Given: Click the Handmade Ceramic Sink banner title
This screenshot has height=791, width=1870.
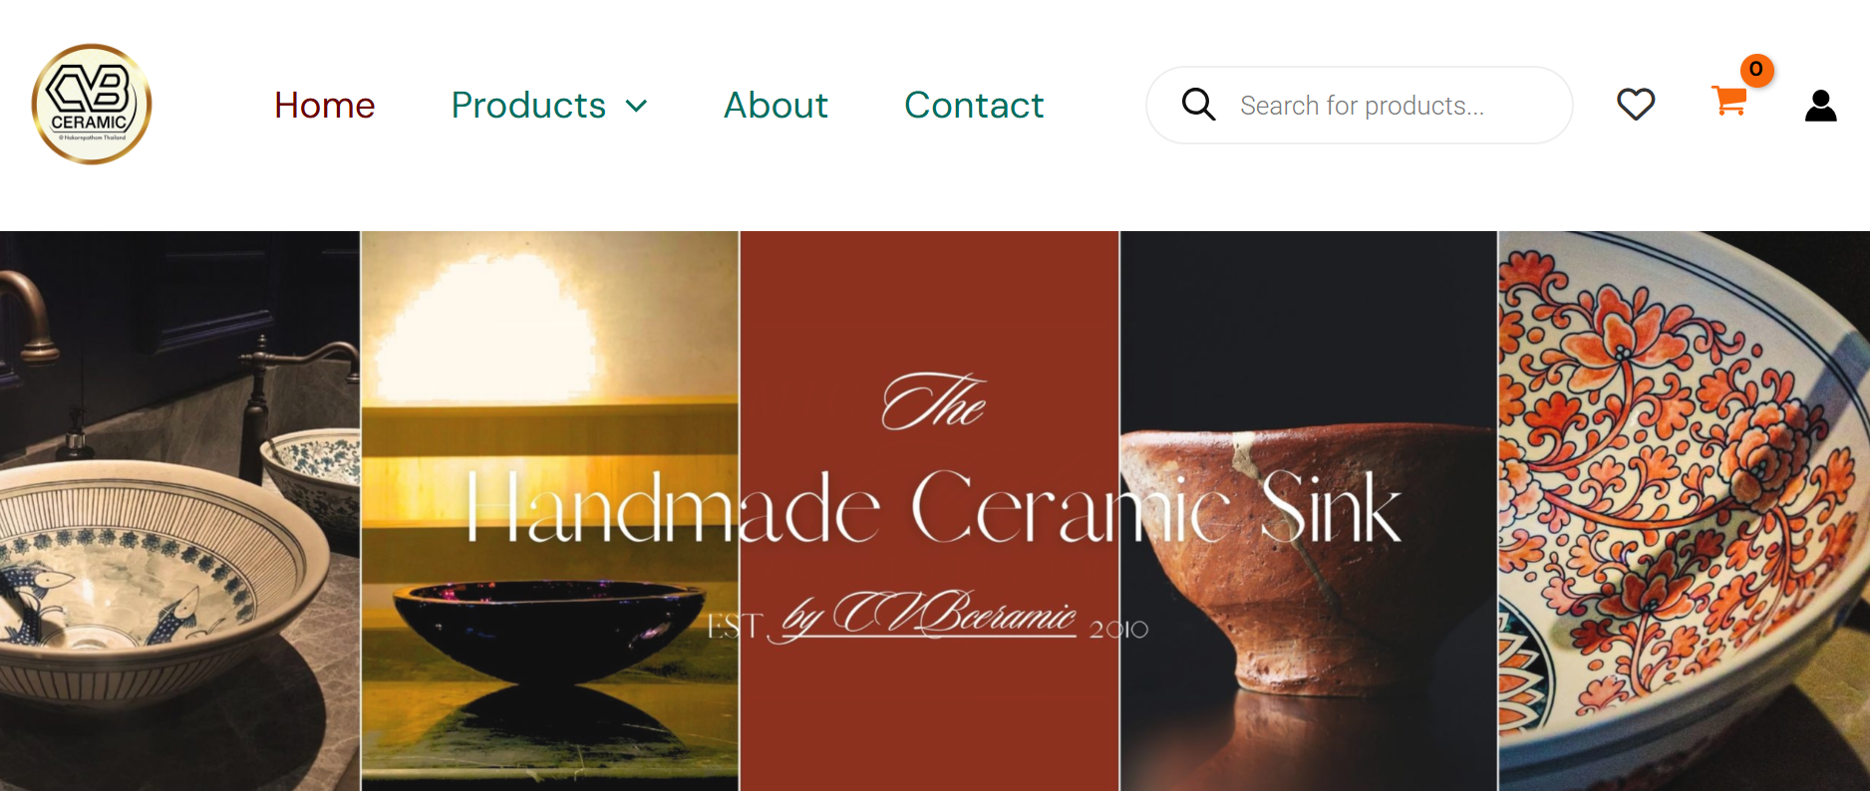Looking at the screenshot, I should tap(934, 508).
